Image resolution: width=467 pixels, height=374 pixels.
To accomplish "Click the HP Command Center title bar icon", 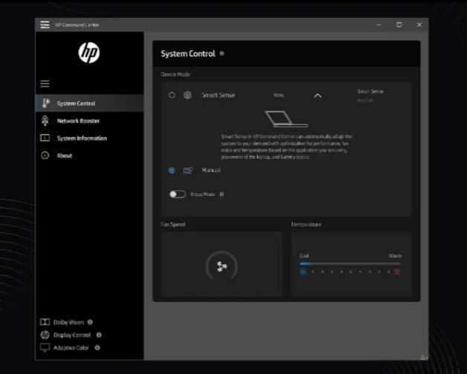I will (45, 24).
